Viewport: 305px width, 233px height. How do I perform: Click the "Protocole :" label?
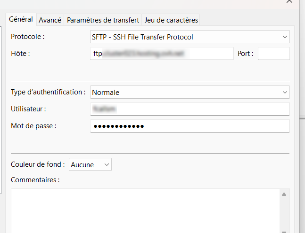pos(30,37)
